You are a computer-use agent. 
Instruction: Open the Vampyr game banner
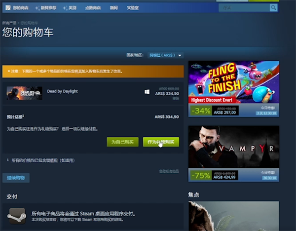tap(234, 147)
